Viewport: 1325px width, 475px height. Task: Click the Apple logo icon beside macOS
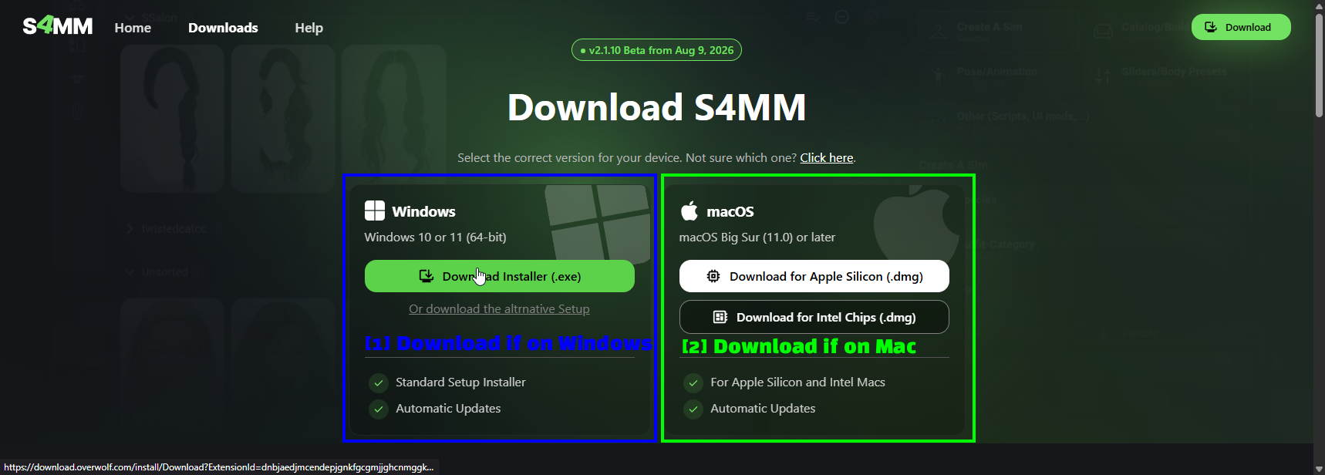(x=689, y=211)
